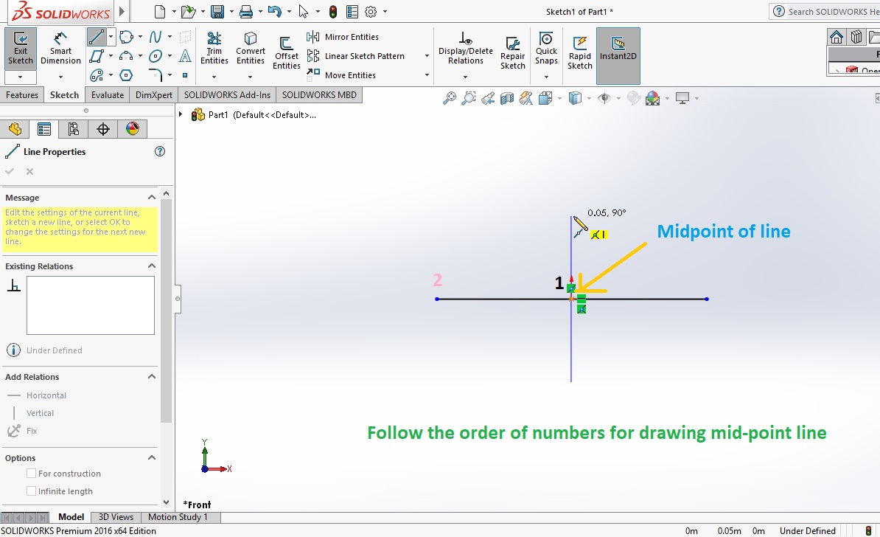Click the Rapid Sketch button

(x=579, y=50)
